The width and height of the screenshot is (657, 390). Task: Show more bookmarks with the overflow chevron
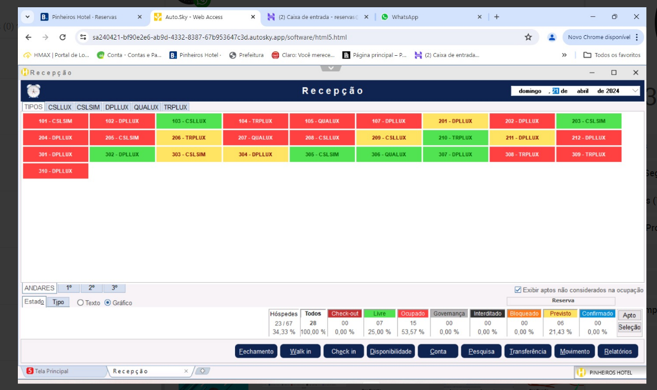pyautogui.click(x=564, y=55)
